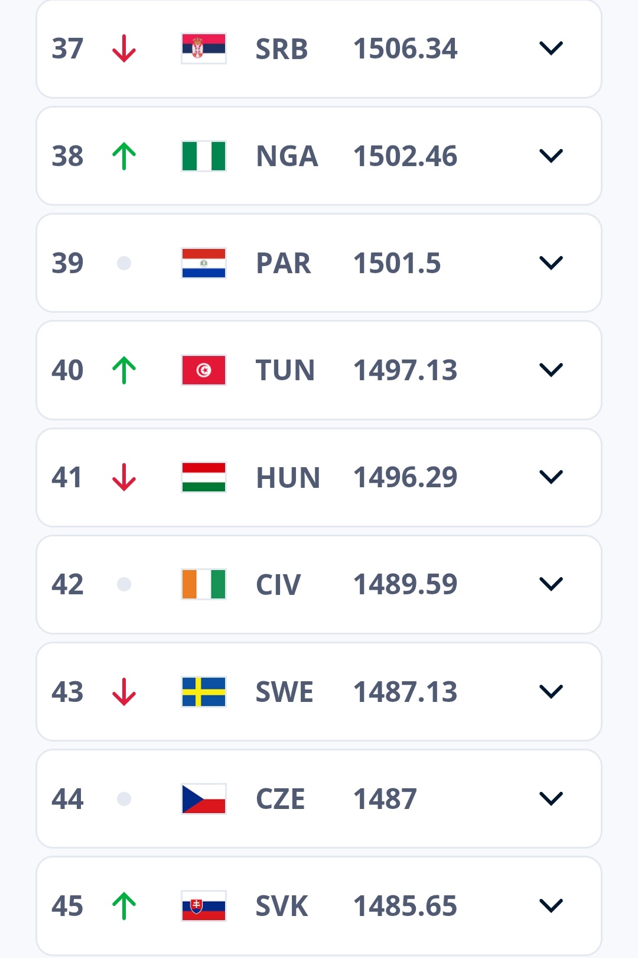Click the green up arrow beside NGA
Screen dimensions: 638x958
click(124, 156)
